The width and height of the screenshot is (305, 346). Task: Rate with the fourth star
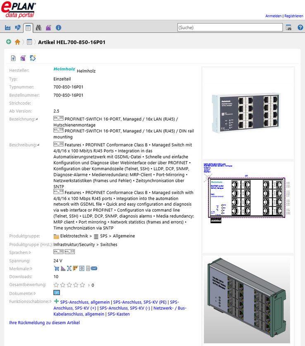tap(76, 285)
